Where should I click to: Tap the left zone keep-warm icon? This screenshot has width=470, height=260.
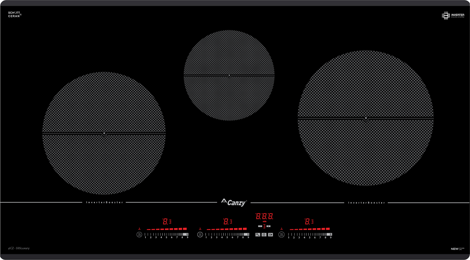coord(139,235)
